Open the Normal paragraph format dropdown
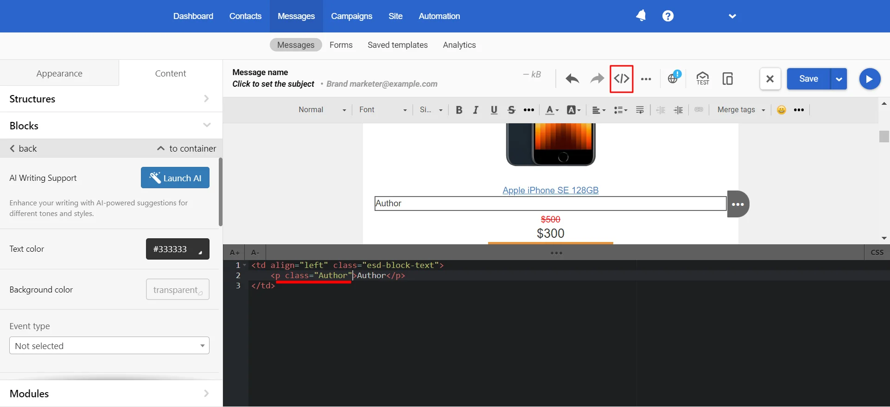Screen dimensions: 890x407 (x=322, y=110)
